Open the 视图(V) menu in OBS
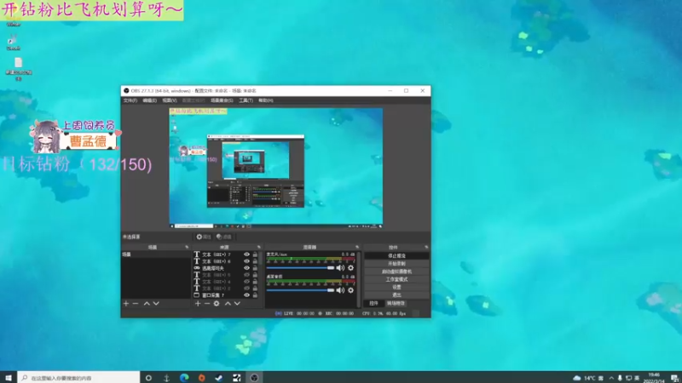 pos(170,100)
